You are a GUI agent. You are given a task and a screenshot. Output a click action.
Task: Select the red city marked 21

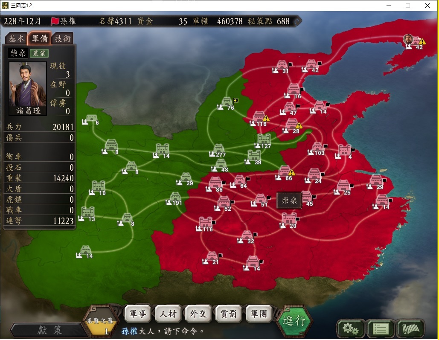(212, 257)
